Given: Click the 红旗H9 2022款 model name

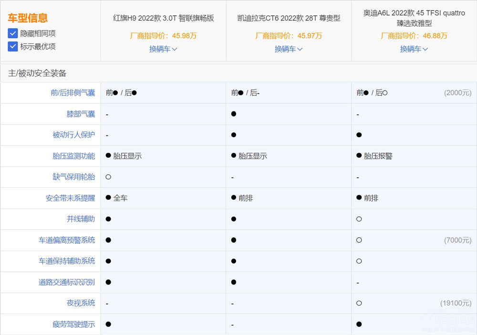Looking at the screenshot, I should pos(163,15).
